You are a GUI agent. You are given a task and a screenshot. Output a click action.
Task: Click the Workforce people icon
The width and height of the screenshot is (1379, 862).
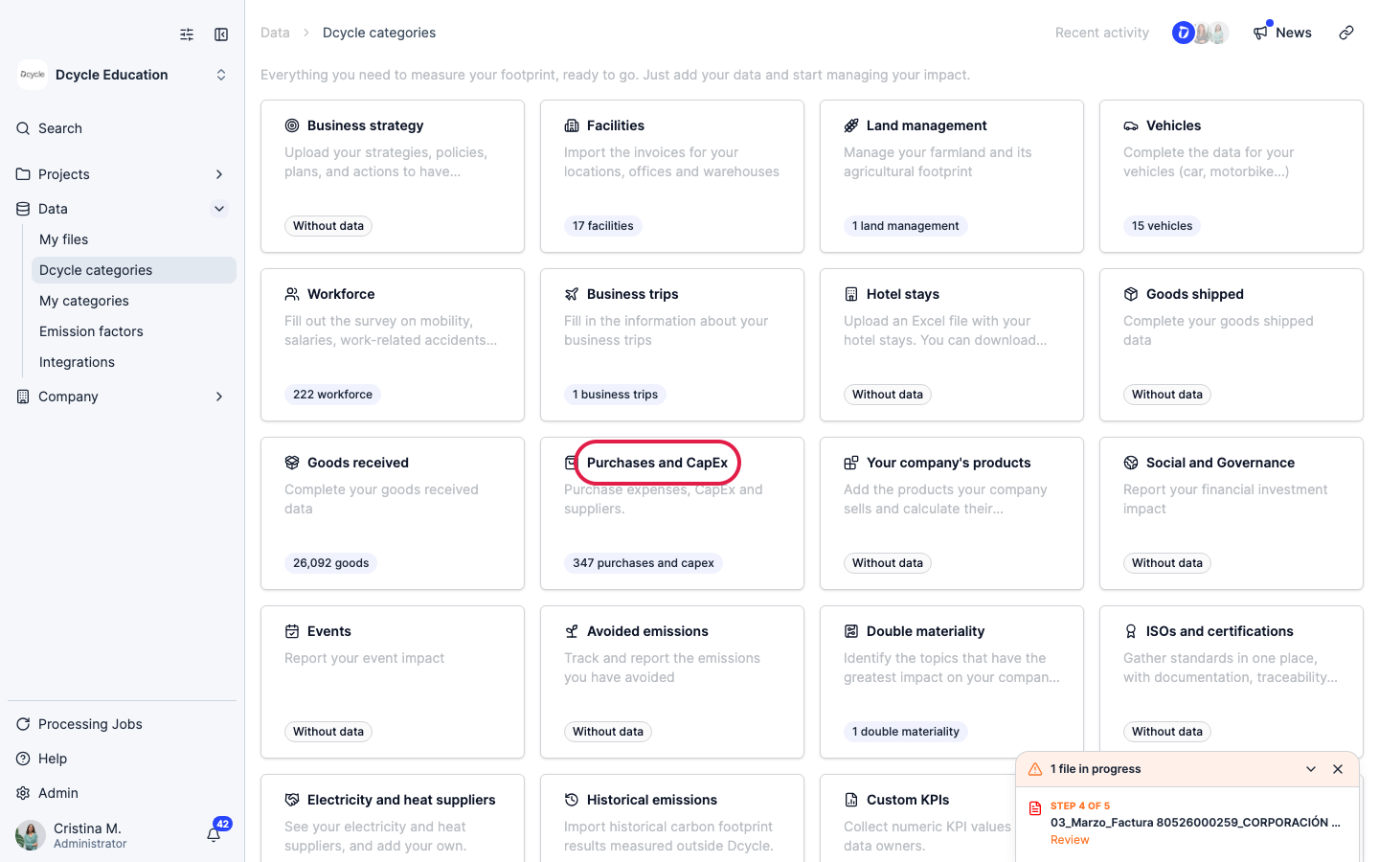pos(292,294)
